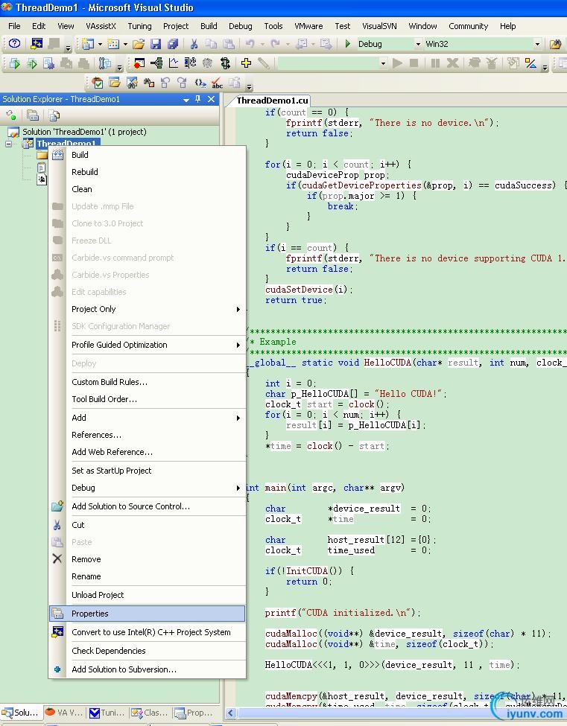Select Solution 'ThreadDemo1' tree item
This screenshot has height=726, width=567.
pos(84,132)
